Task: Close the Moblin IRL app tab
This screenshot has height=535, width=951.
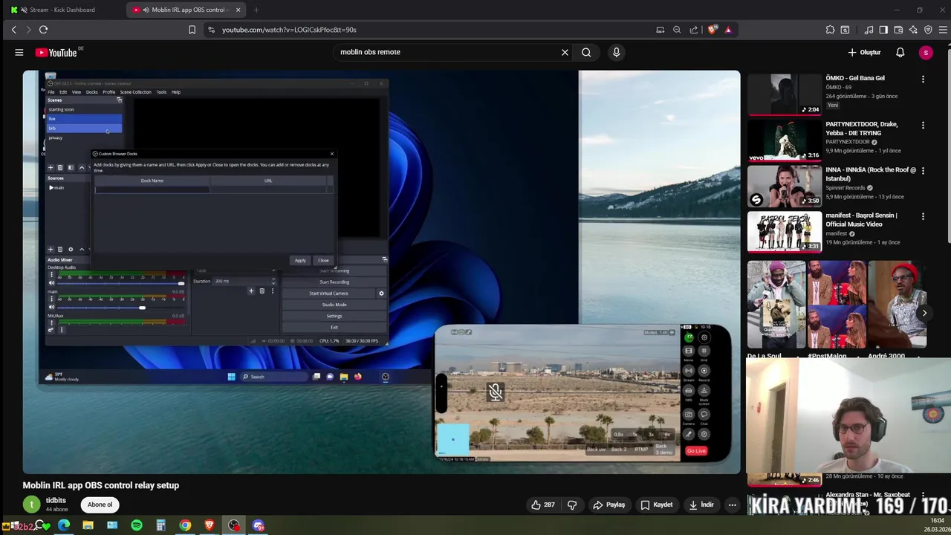Action: [238, 10]
